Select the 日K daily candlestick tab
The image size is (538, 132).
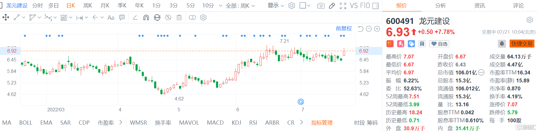click(71, 6)
